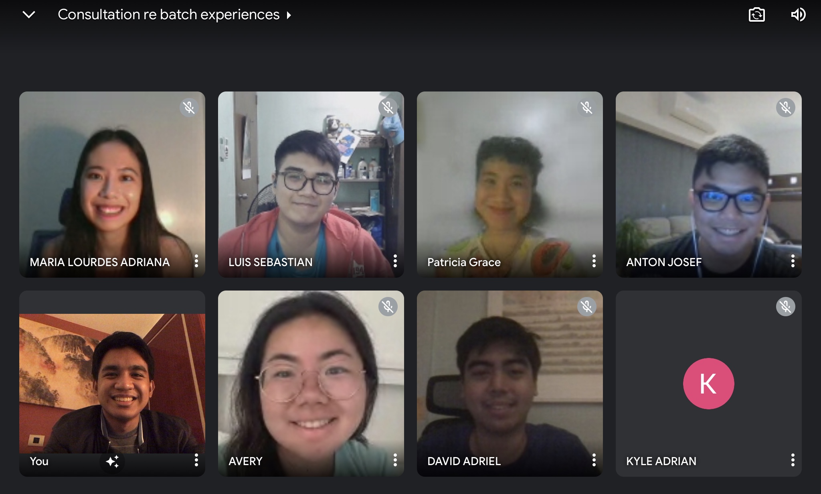
Task: Expand meeting details arrow beside the title
Action: pos(289,15)
